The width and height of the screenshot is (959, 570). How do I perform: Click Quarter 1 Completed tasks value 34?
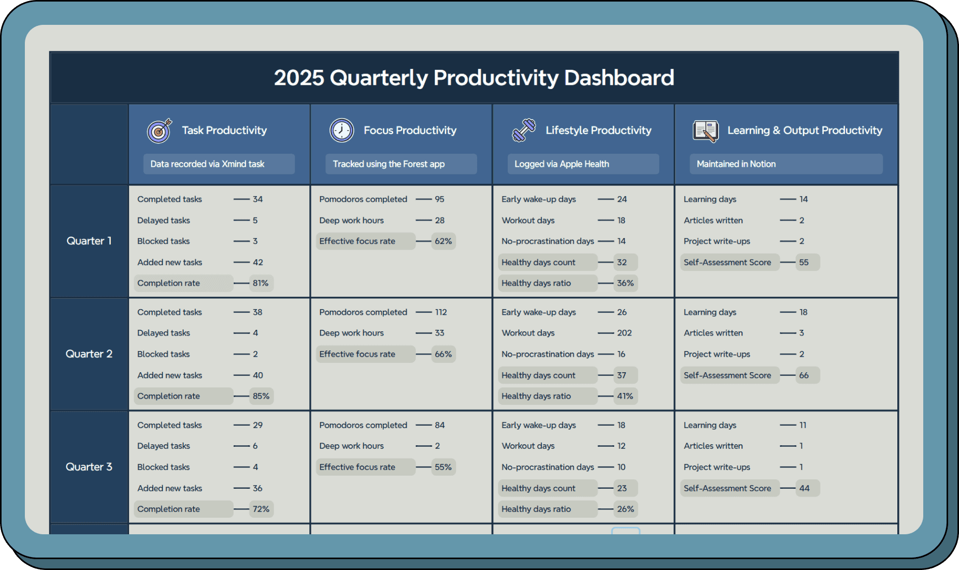257,199
